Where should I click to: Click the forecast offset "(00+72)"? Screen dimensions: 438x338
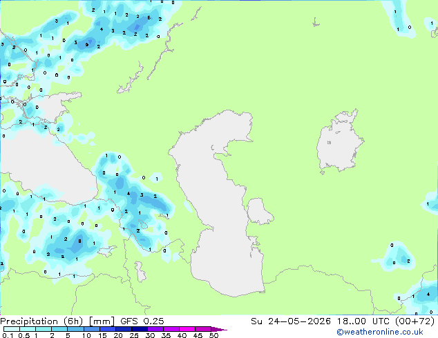click(415, 321)
